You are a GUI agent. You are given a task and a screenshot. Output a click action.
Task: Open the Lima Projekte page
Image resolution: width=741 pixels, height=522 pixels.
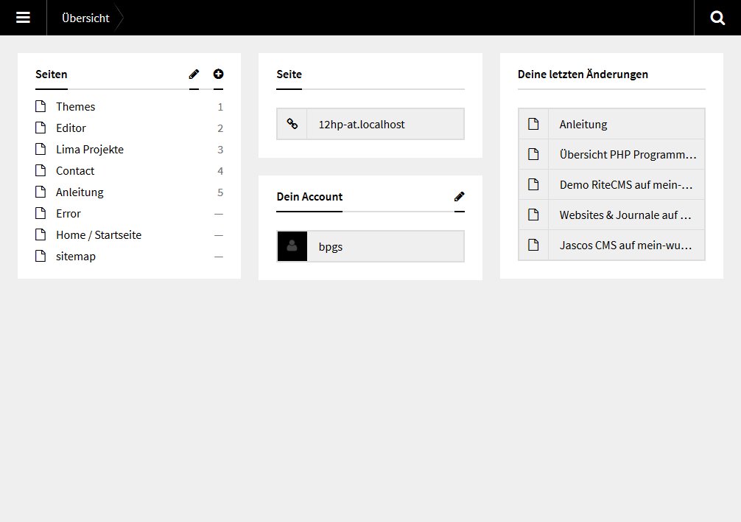coord(90,150)
